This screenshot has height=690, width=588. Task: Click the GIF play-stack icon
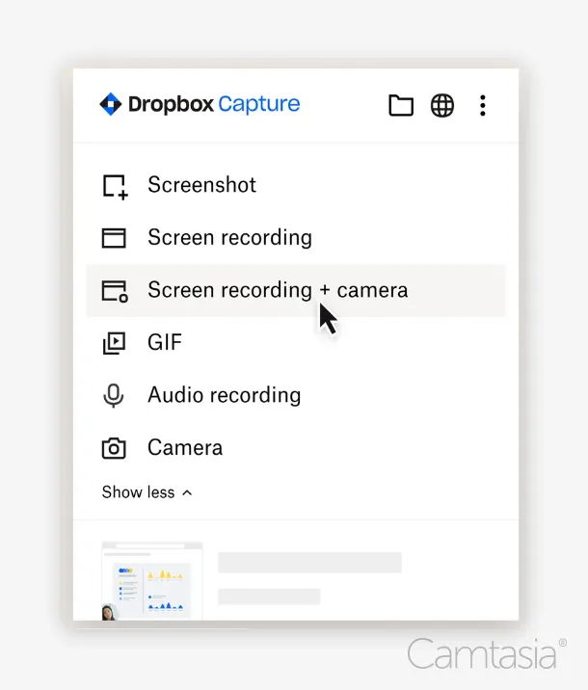[x=114, y=343]
